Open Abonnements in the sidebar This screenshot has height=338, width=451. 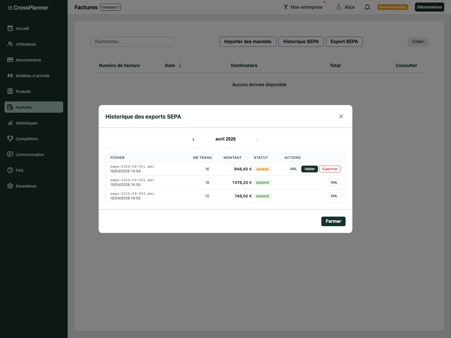tap(28, 60)
